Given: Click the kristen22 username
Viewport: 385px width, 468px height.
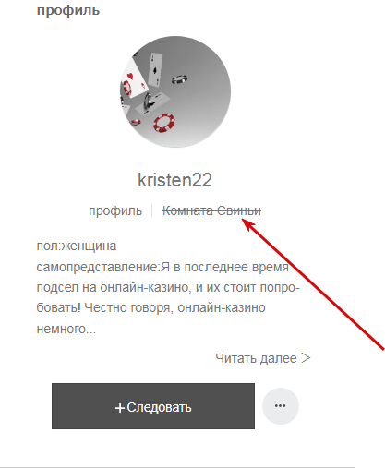Looking at the screenshot, I should [x=174, y=180].
